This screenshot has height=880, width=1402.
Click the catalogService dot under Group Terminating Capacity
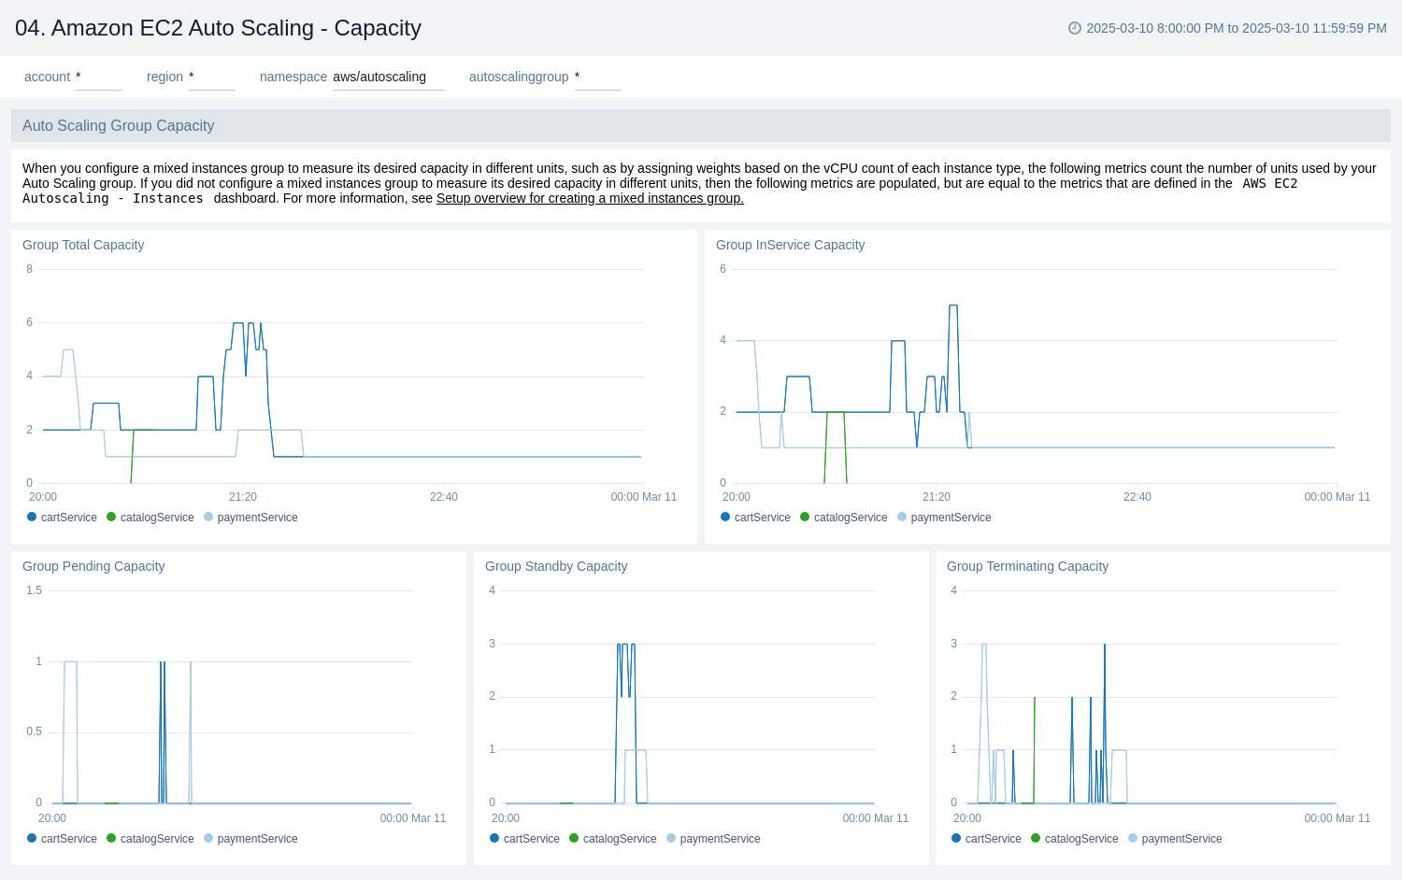point(1036,838)
